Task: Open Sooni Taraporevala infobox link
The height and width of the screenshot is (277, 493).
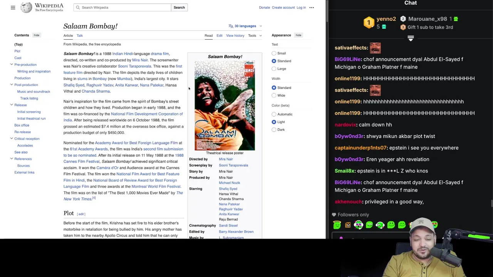Action: pos(233,165)
